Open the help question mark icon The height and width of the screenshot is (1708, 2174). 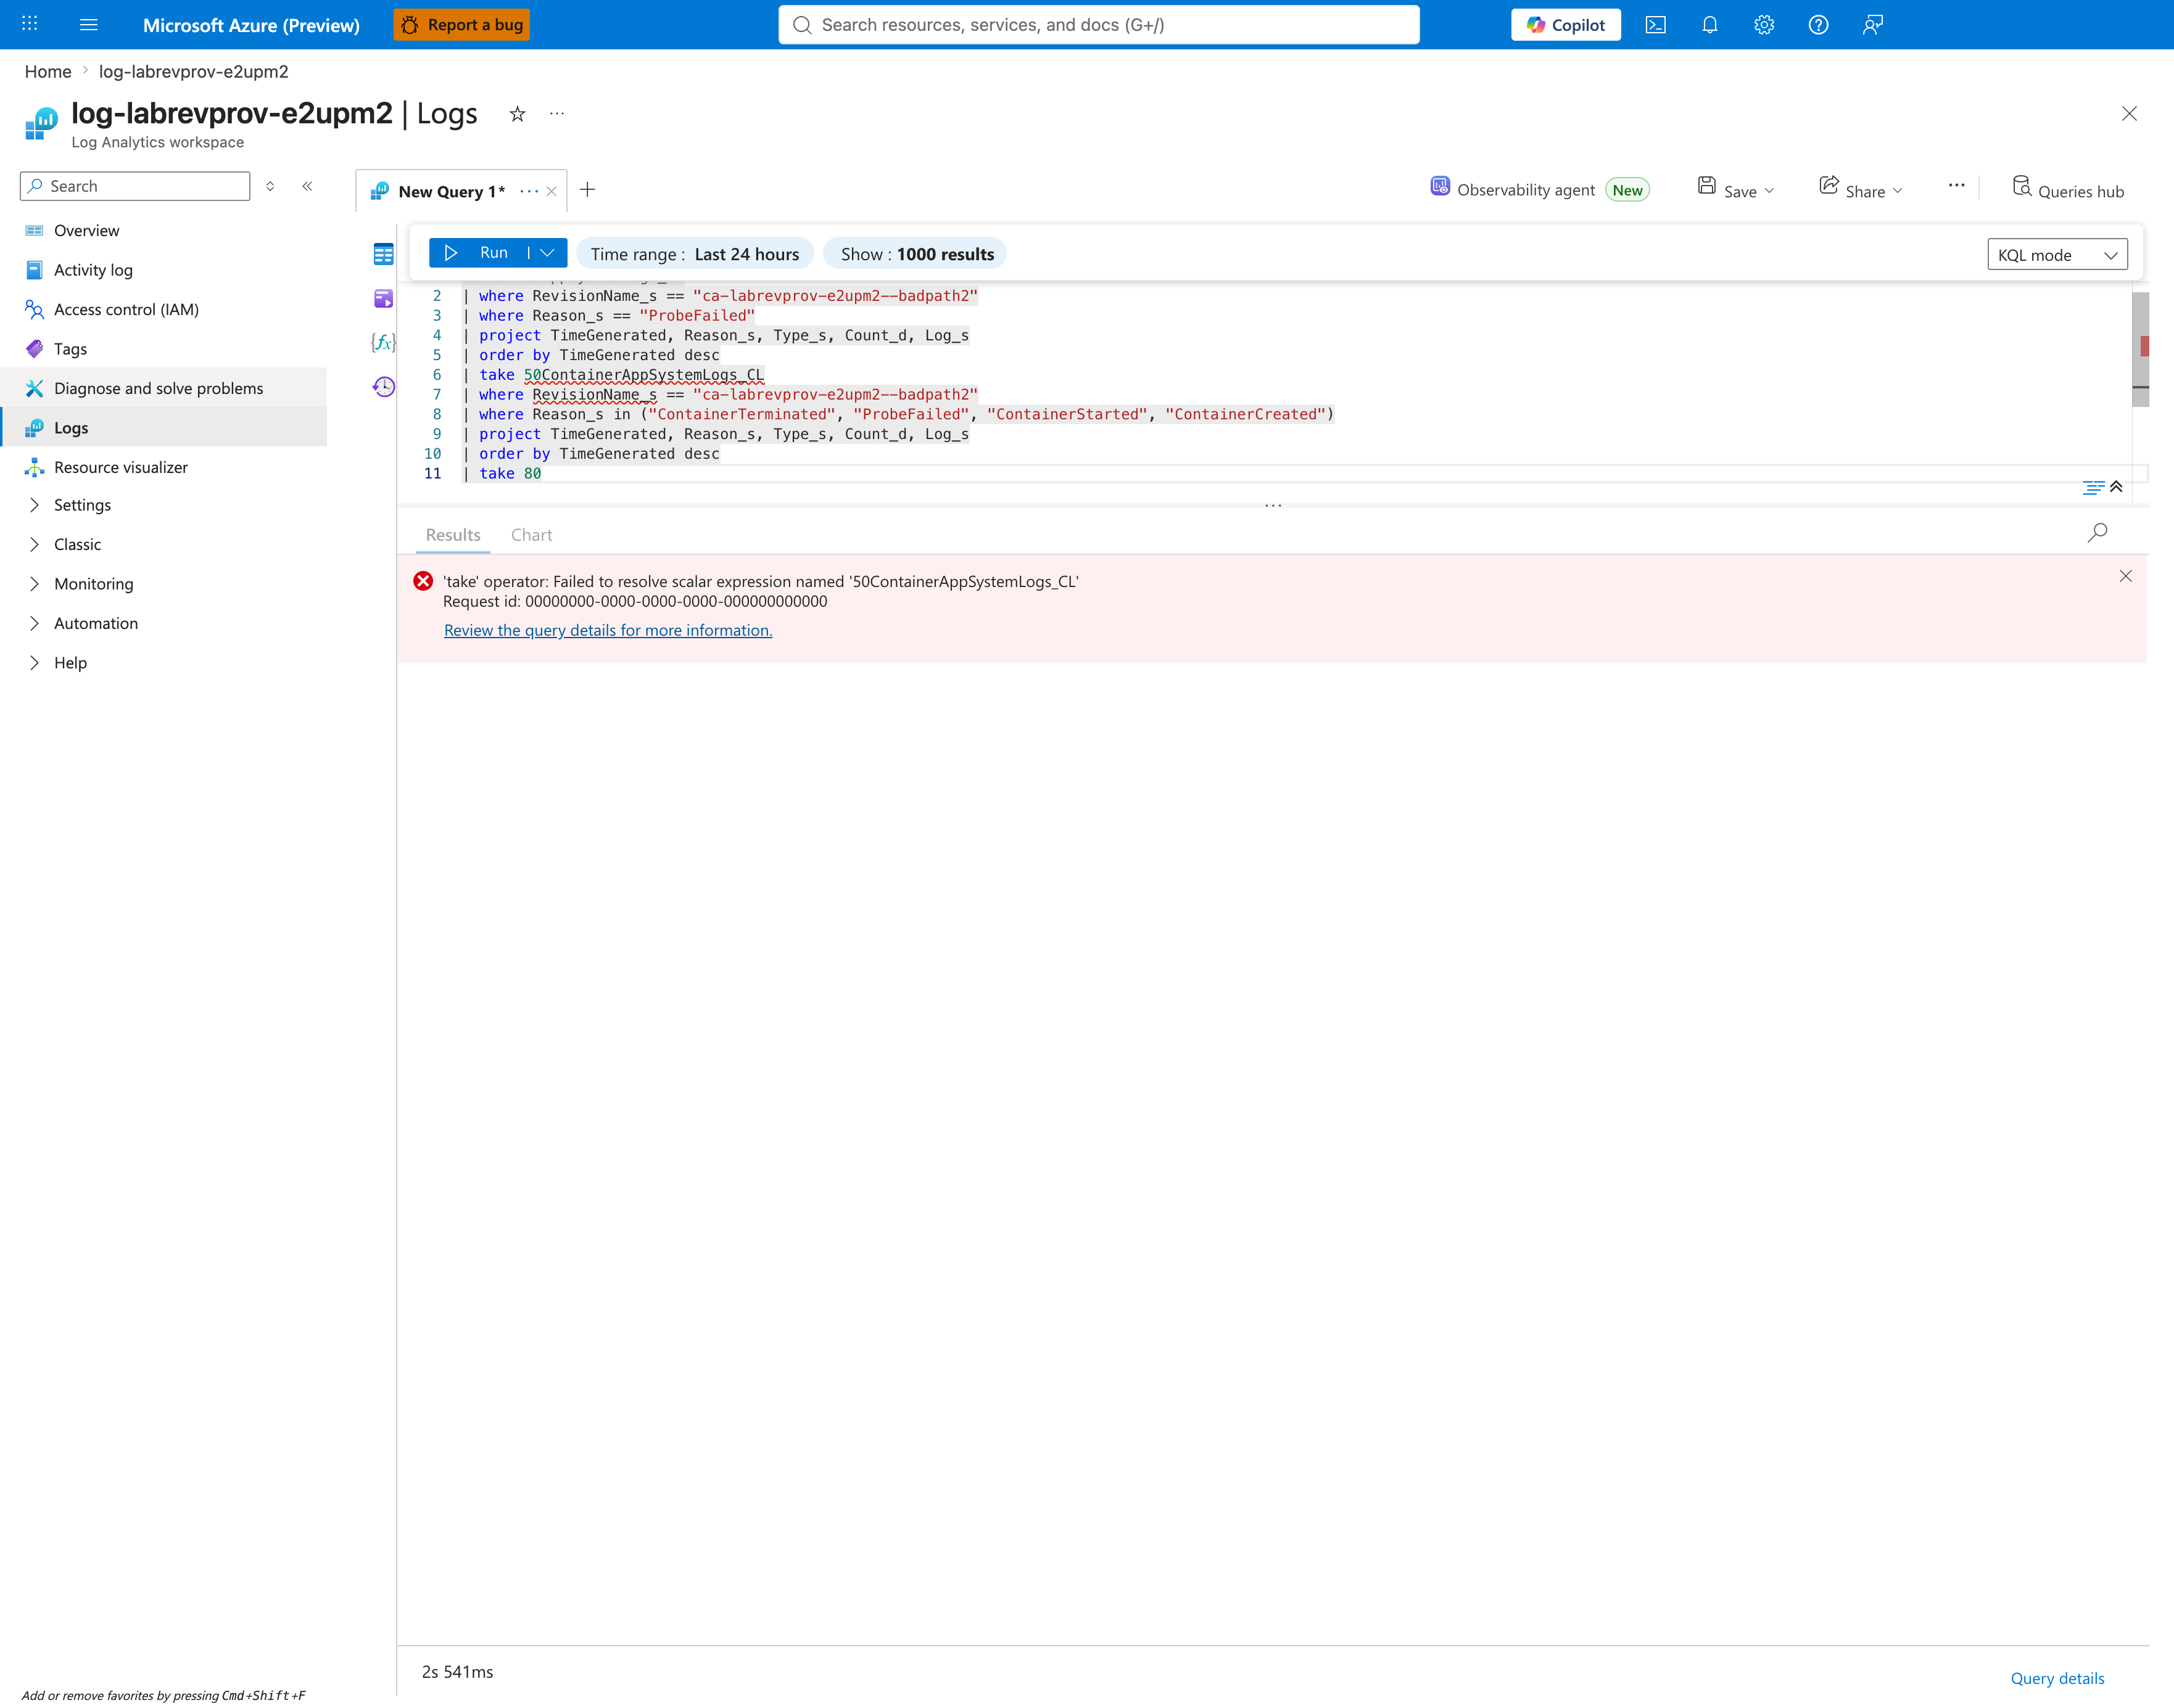click(1819, 25)
